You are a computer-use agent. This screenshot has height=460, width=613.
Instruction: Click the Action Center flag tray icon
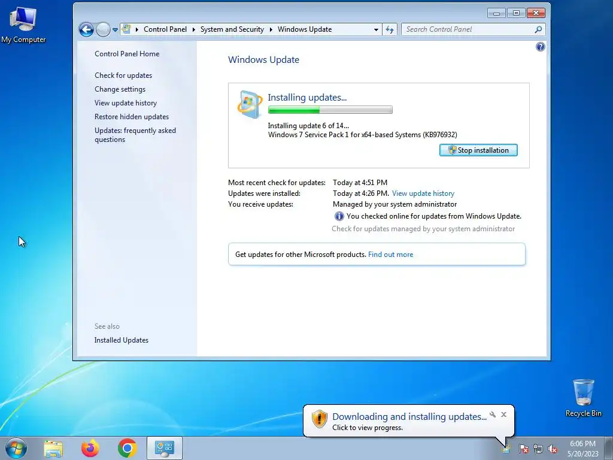pos(524,449)
